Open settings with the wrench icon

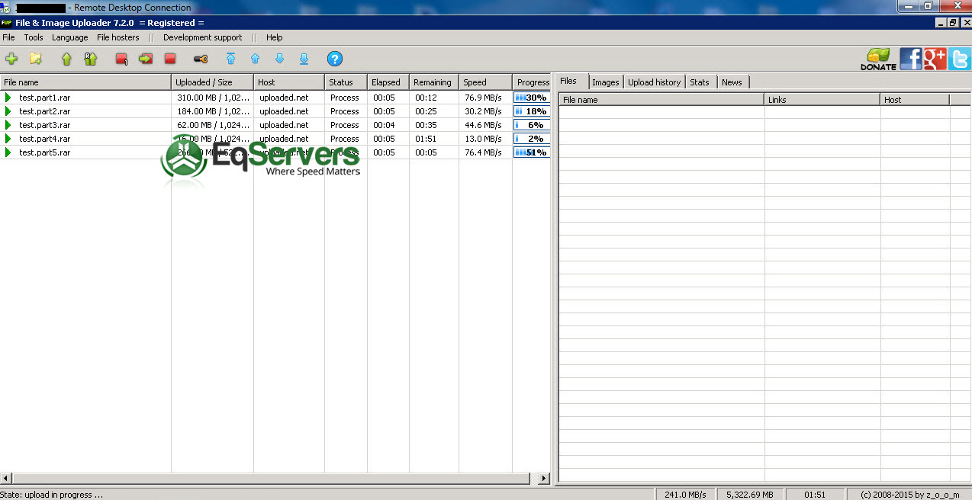(201, 59)
